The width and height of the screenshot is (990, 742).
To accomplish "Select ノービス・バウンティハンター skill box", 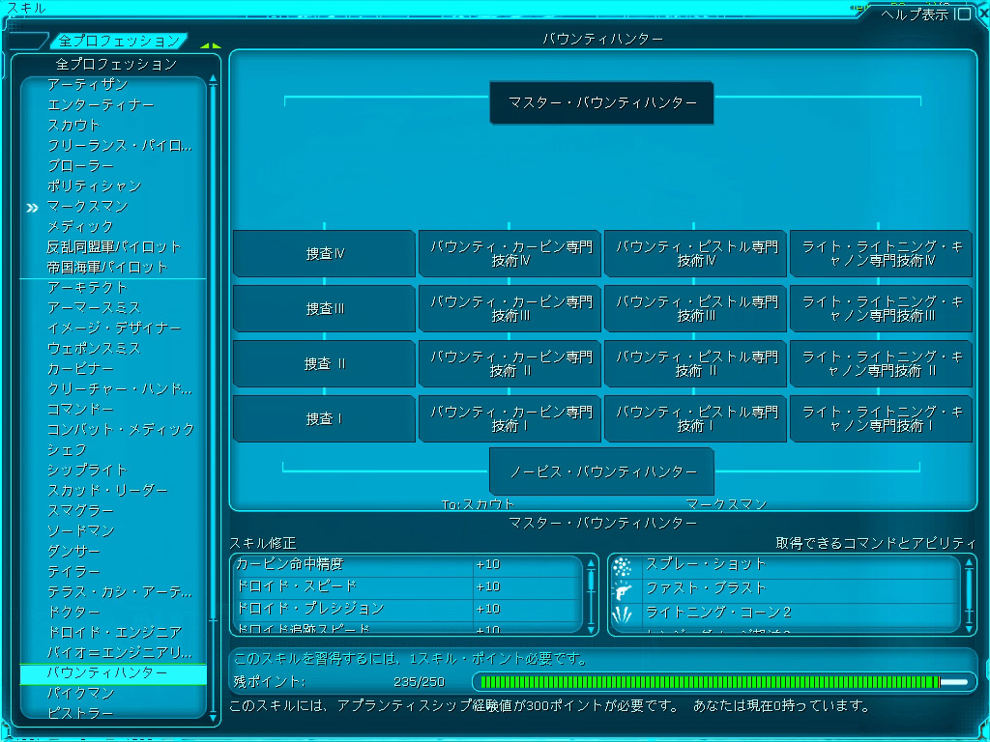I will (x=601, y=471).
